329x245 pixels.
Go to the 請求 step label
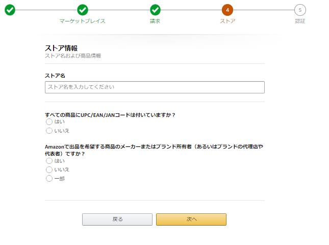pos(155,21)
